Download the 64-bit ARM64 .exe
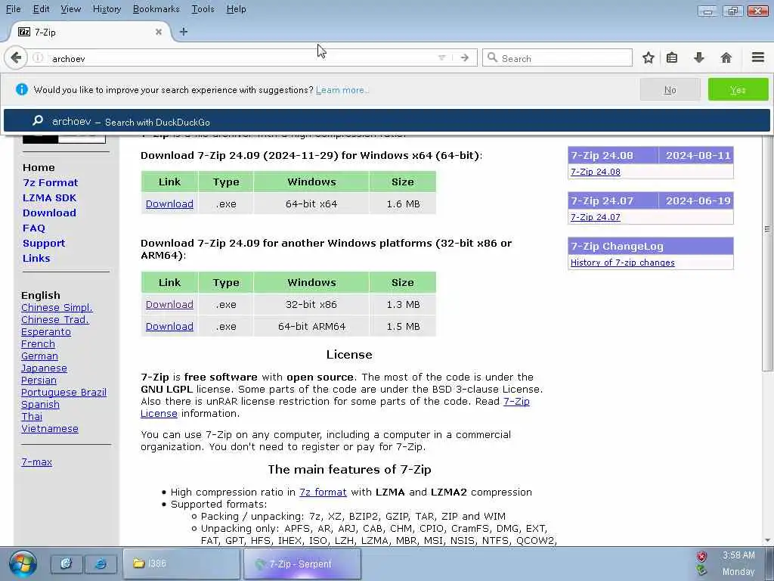Screen dimensions: 774x581 169,326
